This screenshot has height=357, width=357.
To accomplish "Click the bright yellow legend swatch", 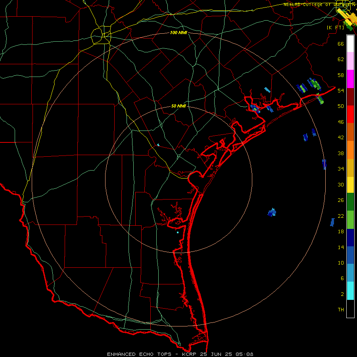I will [350, 184].
